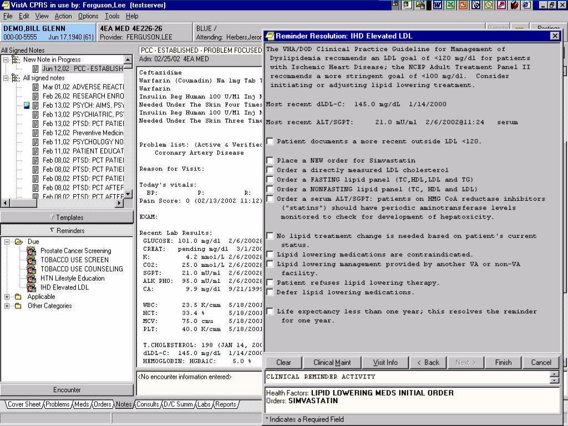Click the tree group icon beside All signed notes
This screenshot has width=568, height=426.
pyautogui.click(x=16, y=78)
